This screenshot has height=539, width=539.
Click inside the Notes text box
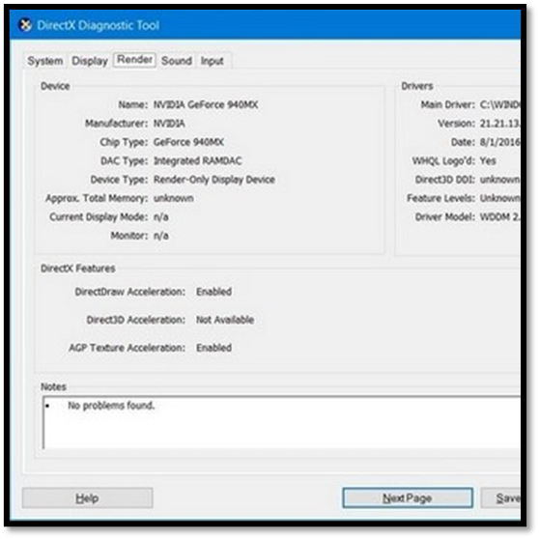click(281, 422)
